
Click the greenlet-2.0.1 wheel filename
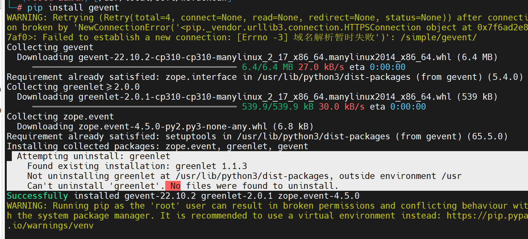pyautogui.click(x=265, y=97)
